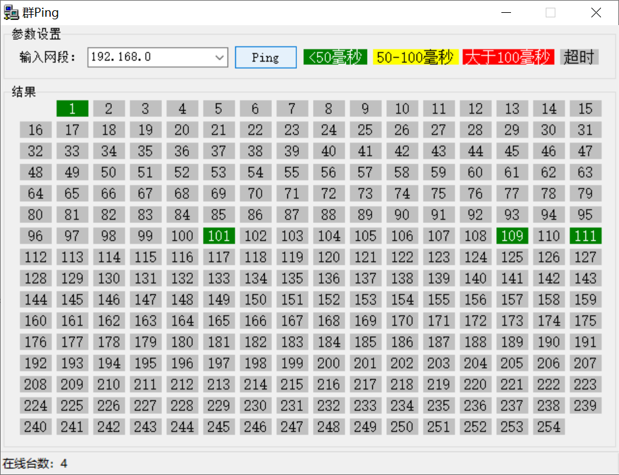This screenshot has height=475, width=619.
Task: Click host cell 44
Action: click(x=475, y=151)
